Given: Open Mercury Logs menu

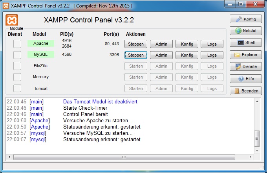Looking at the screenshot, I should 212,77.
